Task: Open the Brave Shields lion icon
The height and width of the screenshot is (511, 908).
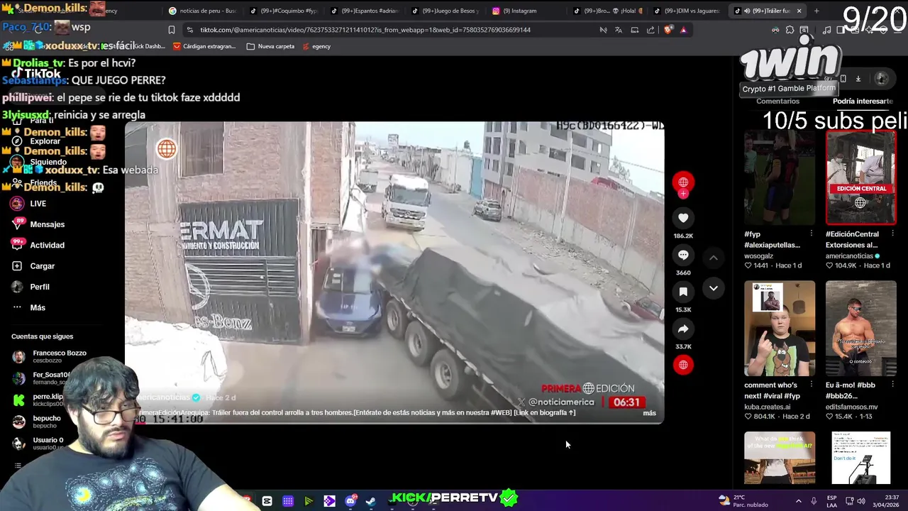Action: (x=668, y=30)
